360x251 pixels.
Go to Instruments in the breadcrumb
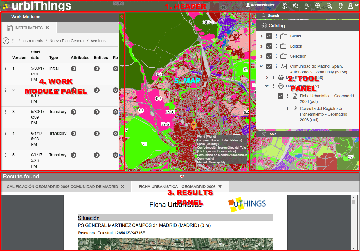tap(33, 41)
